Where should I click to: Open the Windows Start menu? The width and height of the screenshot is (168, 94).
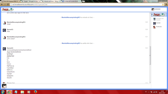pos(3,92)
